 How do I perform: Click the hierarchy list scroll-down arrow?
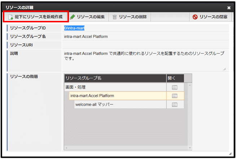tap(190, 148)
